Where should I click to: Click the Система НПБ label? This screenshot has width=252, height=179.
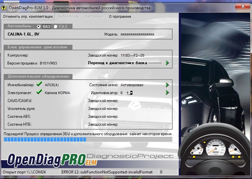(20, 124)
